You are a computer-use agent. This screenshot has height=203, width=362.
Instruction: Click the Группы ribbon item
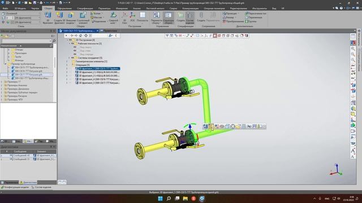coord(251,21)
